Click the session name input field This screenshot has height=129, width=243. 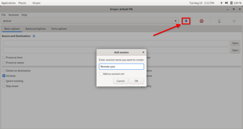click(x=121, y=67)
